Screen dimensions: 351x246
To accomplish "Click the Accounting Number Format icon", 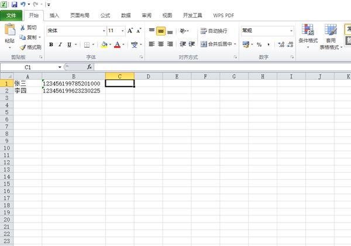I will pos(246,45).
